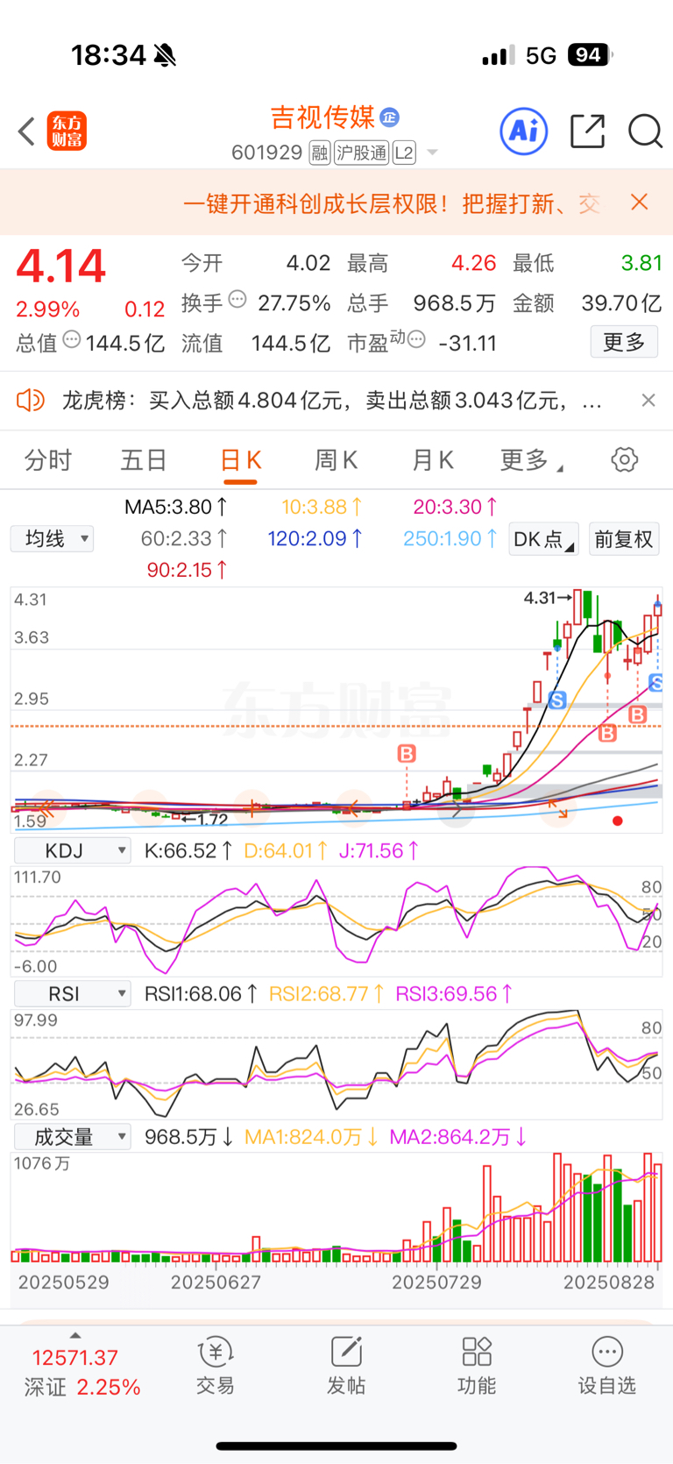
Task: Open the 东方财富 logo icon
Action: [67, 131]
